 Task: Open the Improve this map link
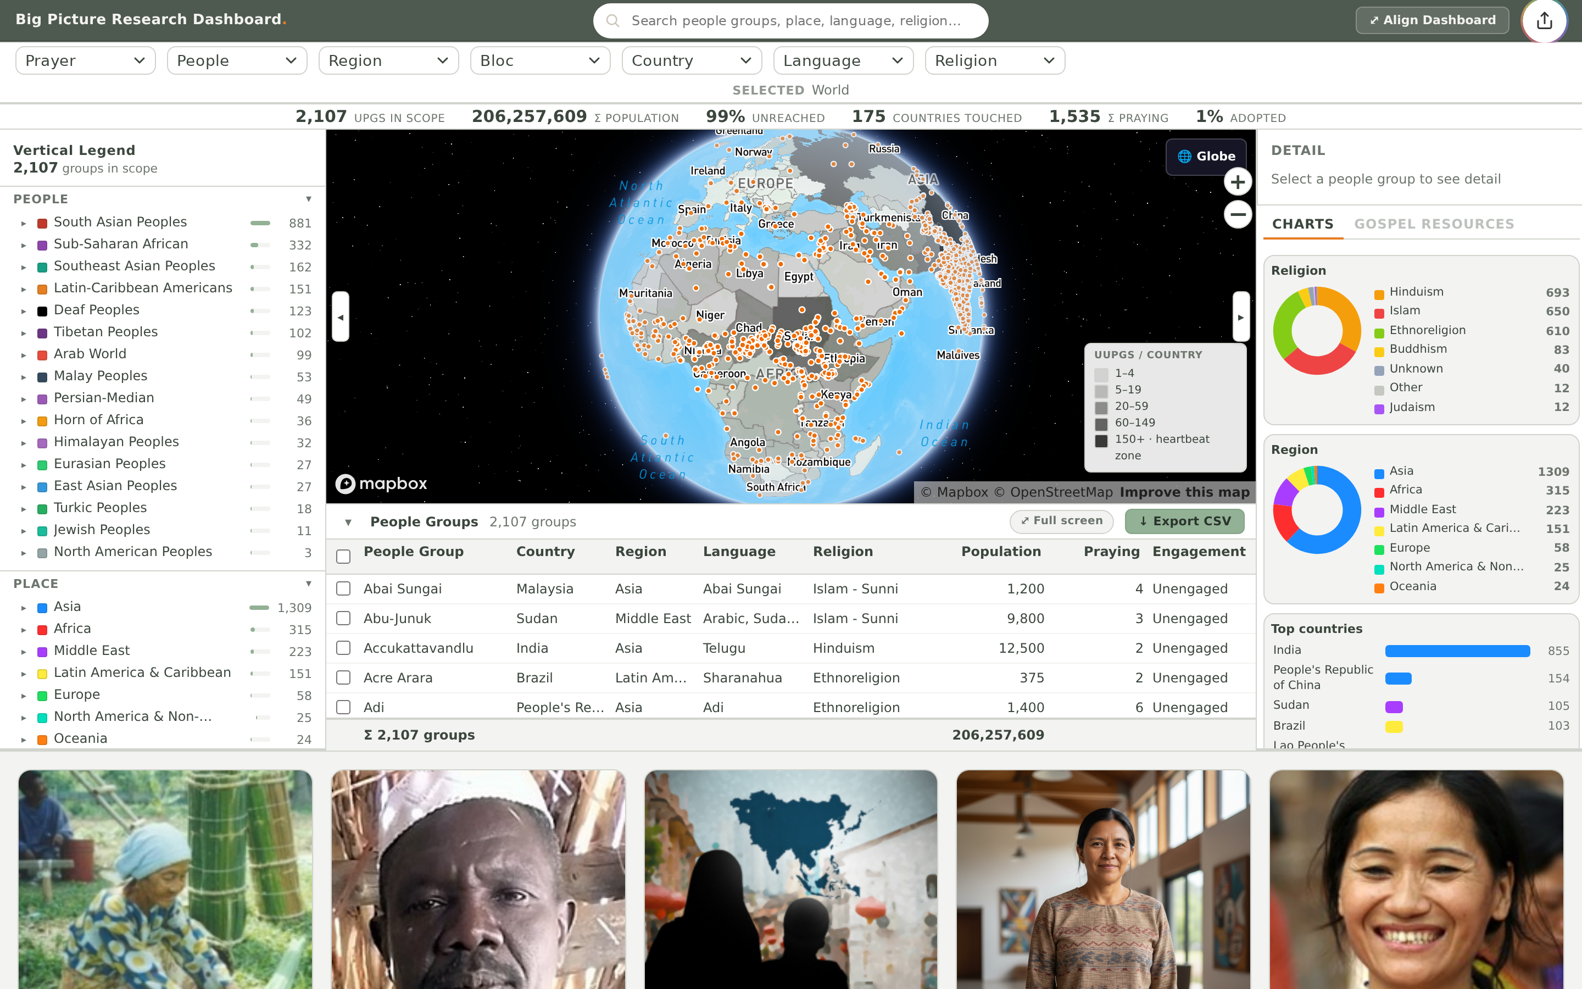click(1184, 492)
